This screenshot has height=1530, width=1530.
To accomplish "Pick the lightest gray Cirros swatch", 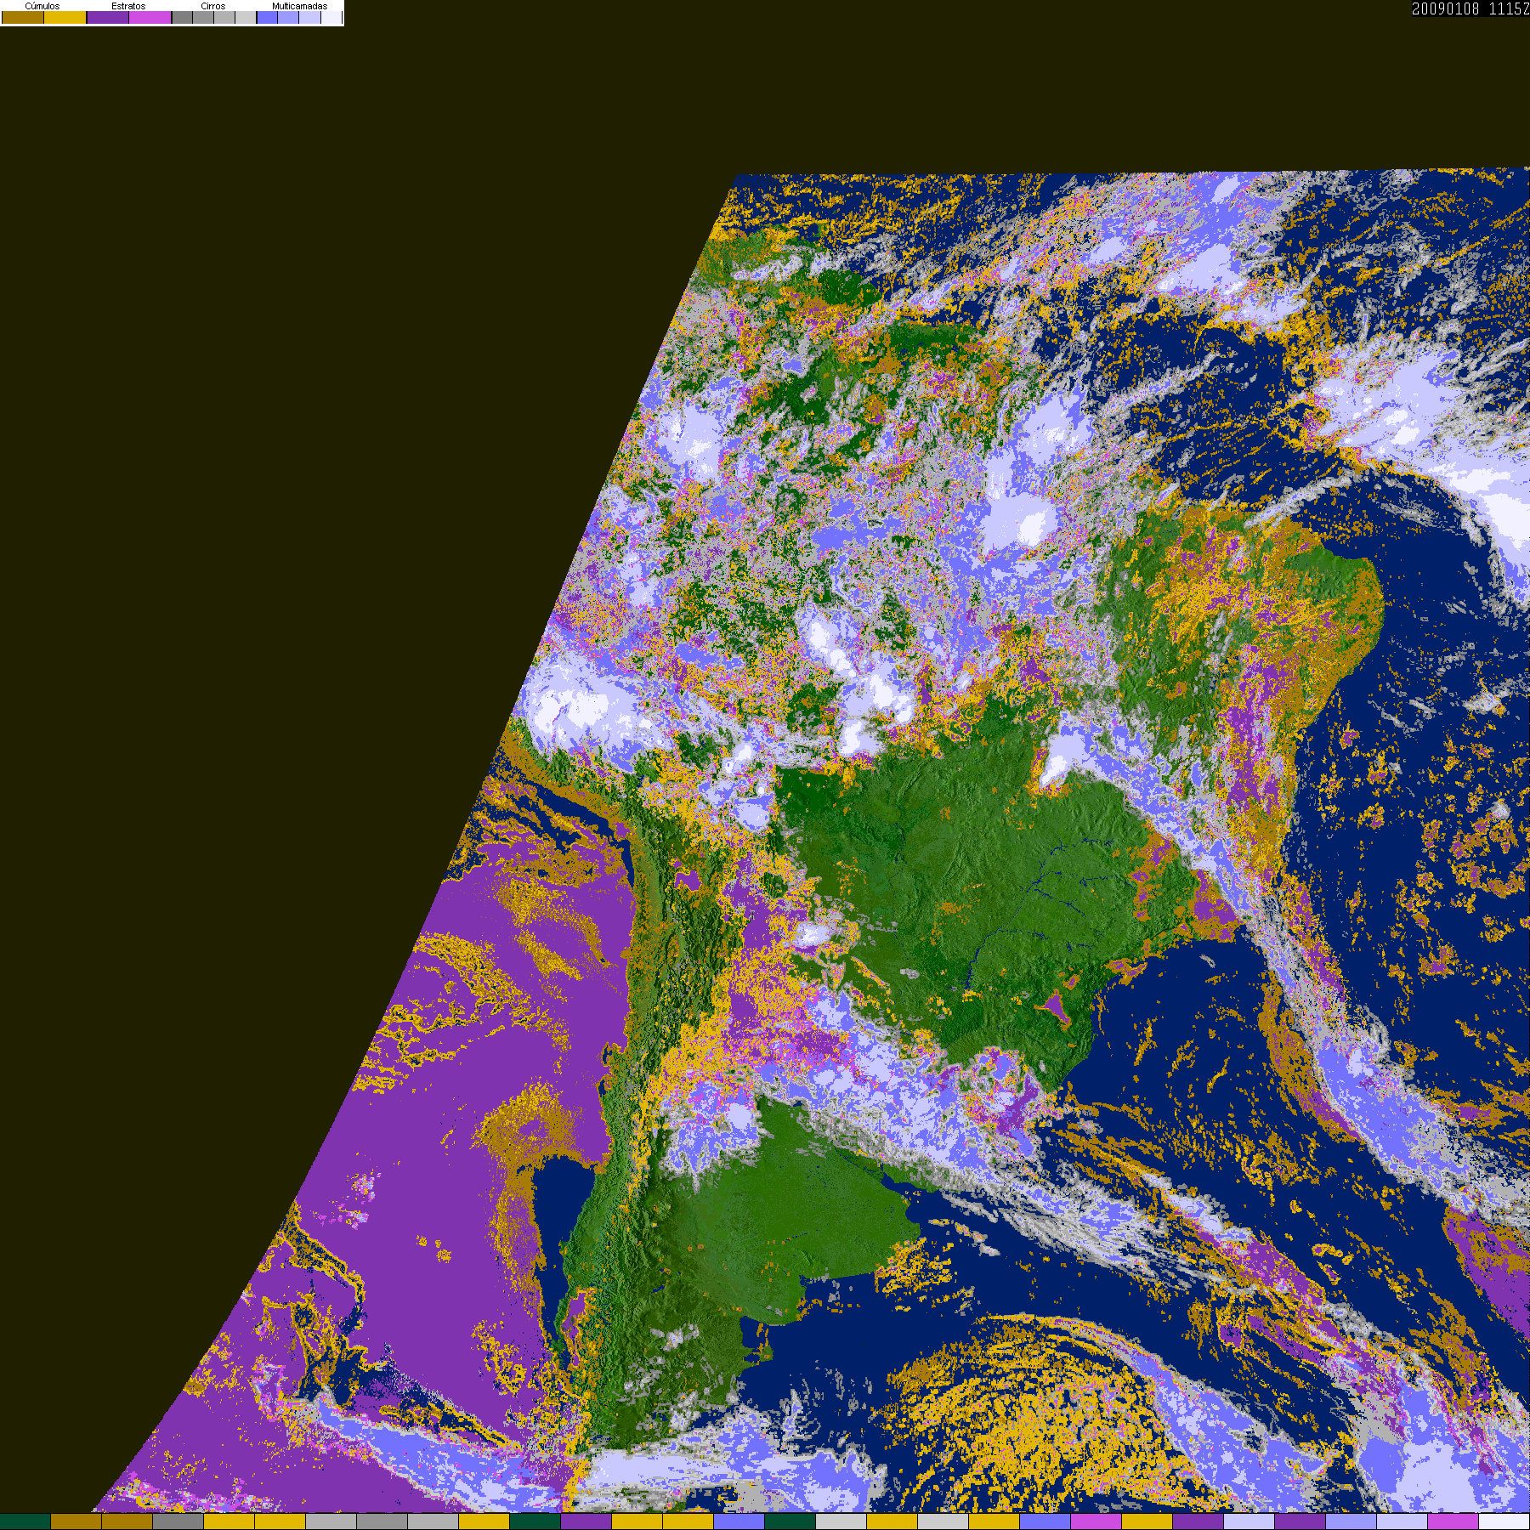I will [x=246, y=18].
